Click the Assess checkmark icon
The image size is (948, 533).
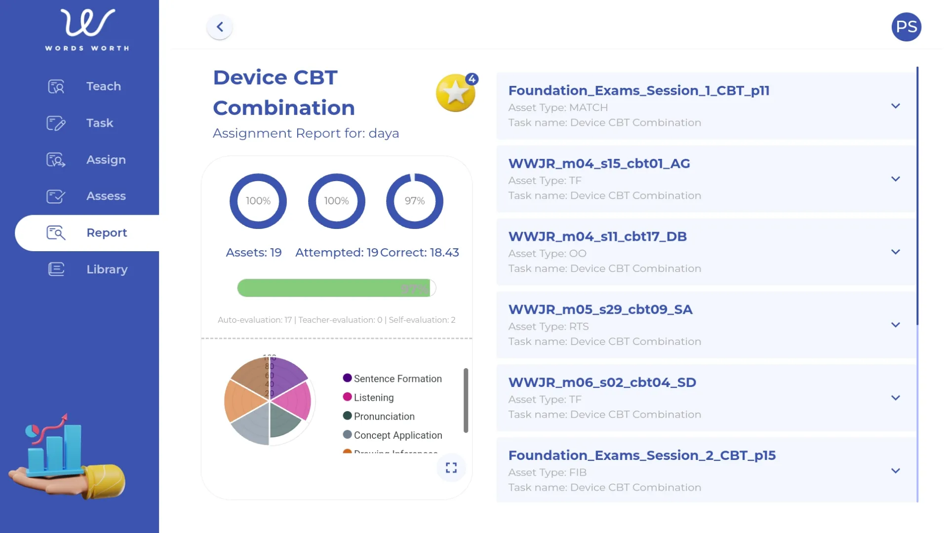tap(56, 196)
